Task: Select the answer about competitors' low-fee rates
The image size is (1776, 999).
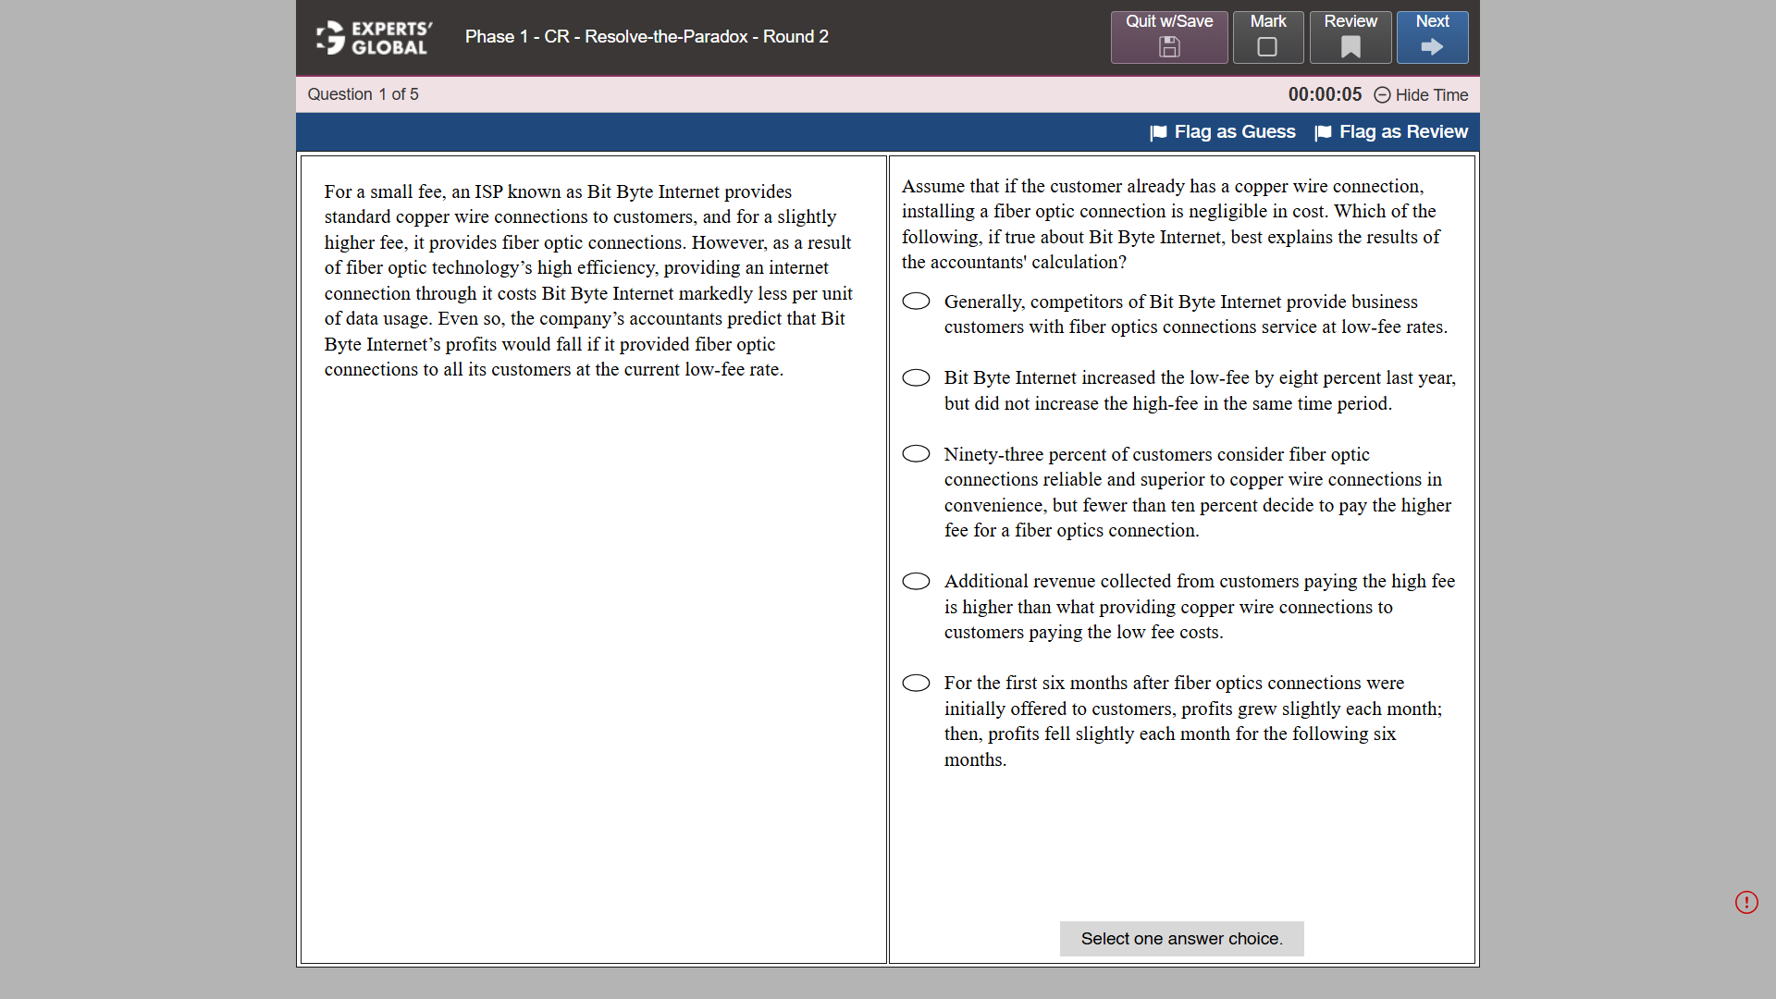Action: tap(916, 301)
